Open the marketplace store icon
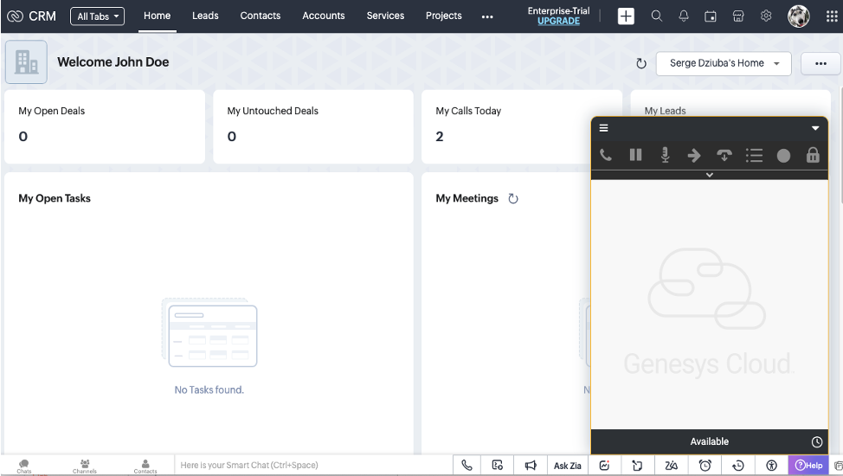This screenshot has height=476, width=843. click(x=738, y=16)
